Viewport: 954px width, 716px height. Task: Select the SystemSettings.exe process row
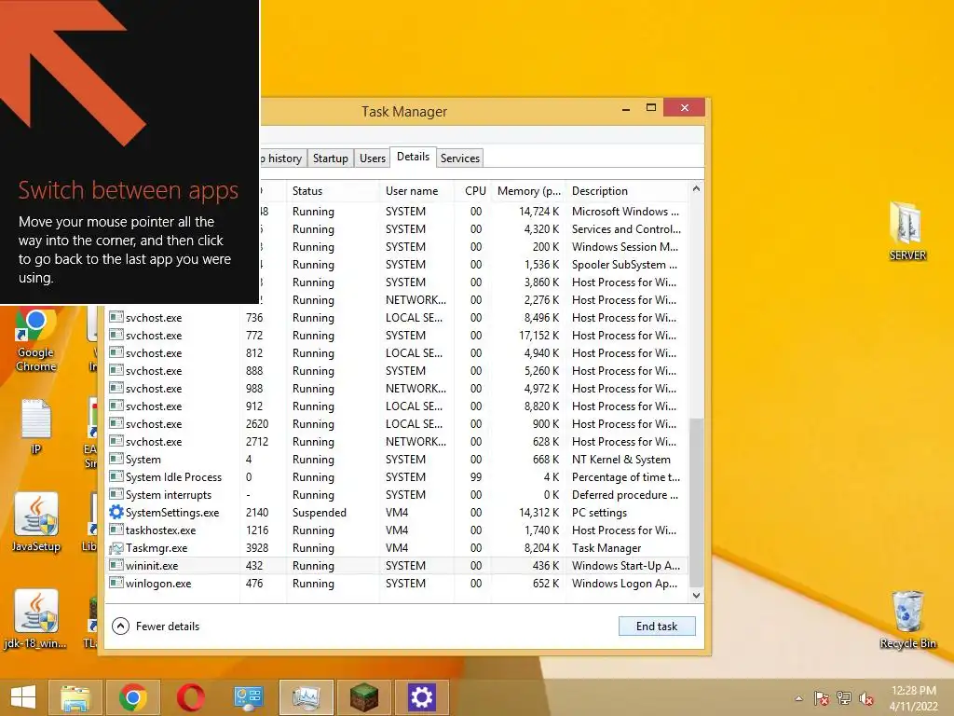click(x=397, y=512)
